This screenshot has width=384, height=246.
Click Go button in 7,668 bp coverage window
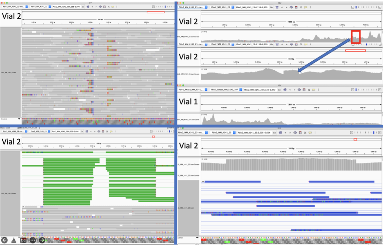pos(271,7)
